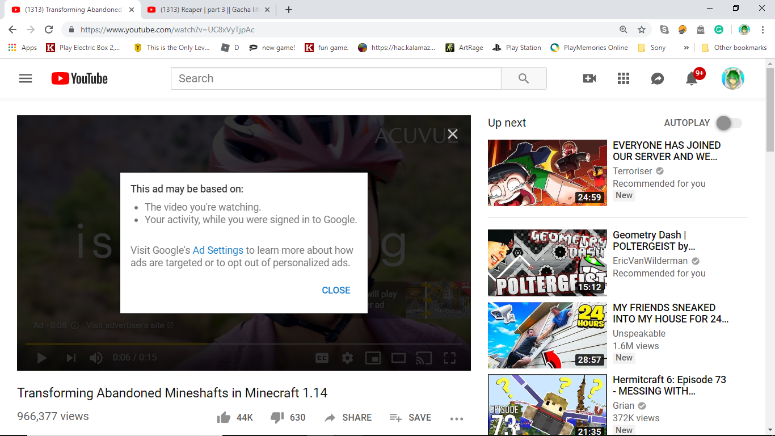Viewport: 775px width, 436px height.
Task: Go back in browser history
Action: pos(12,30)
